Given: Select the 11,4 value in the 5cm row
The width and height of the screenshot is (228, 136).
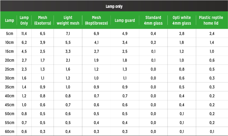Looking at the screenshot, I should click(24, 33).
